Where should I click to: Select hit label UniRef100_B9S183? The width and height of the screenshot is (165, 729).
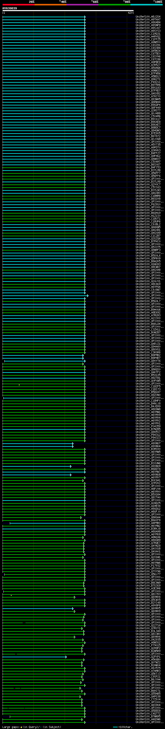click(x=148, y=88)
